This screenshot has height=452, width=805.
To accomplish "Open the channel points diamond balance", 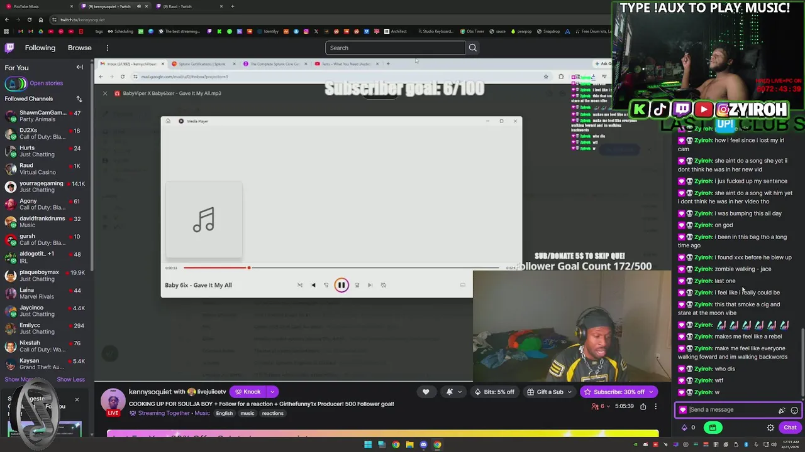I will click(688, 428).
